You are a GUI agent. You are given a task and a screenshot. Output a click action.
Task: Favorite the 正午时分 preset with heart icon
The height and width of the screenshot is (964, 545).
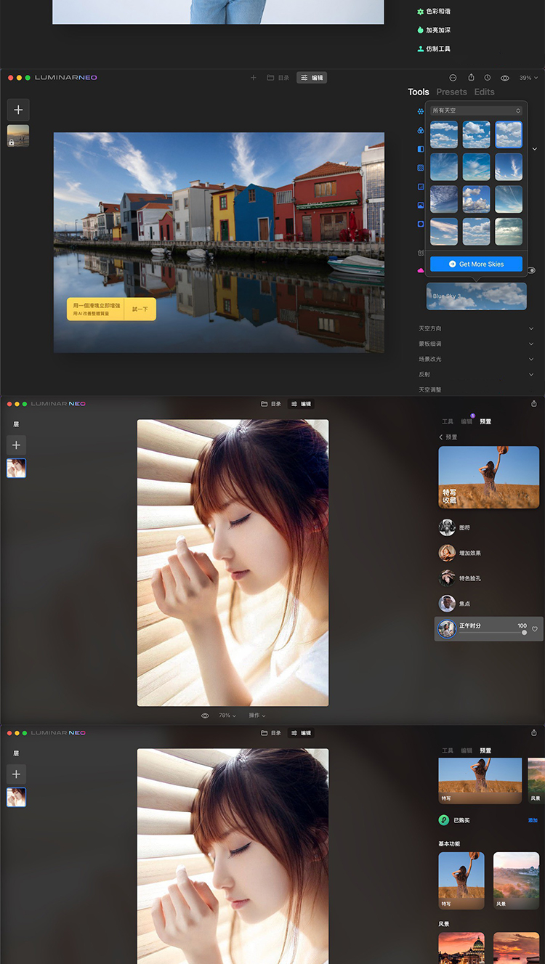coord(536,629)
